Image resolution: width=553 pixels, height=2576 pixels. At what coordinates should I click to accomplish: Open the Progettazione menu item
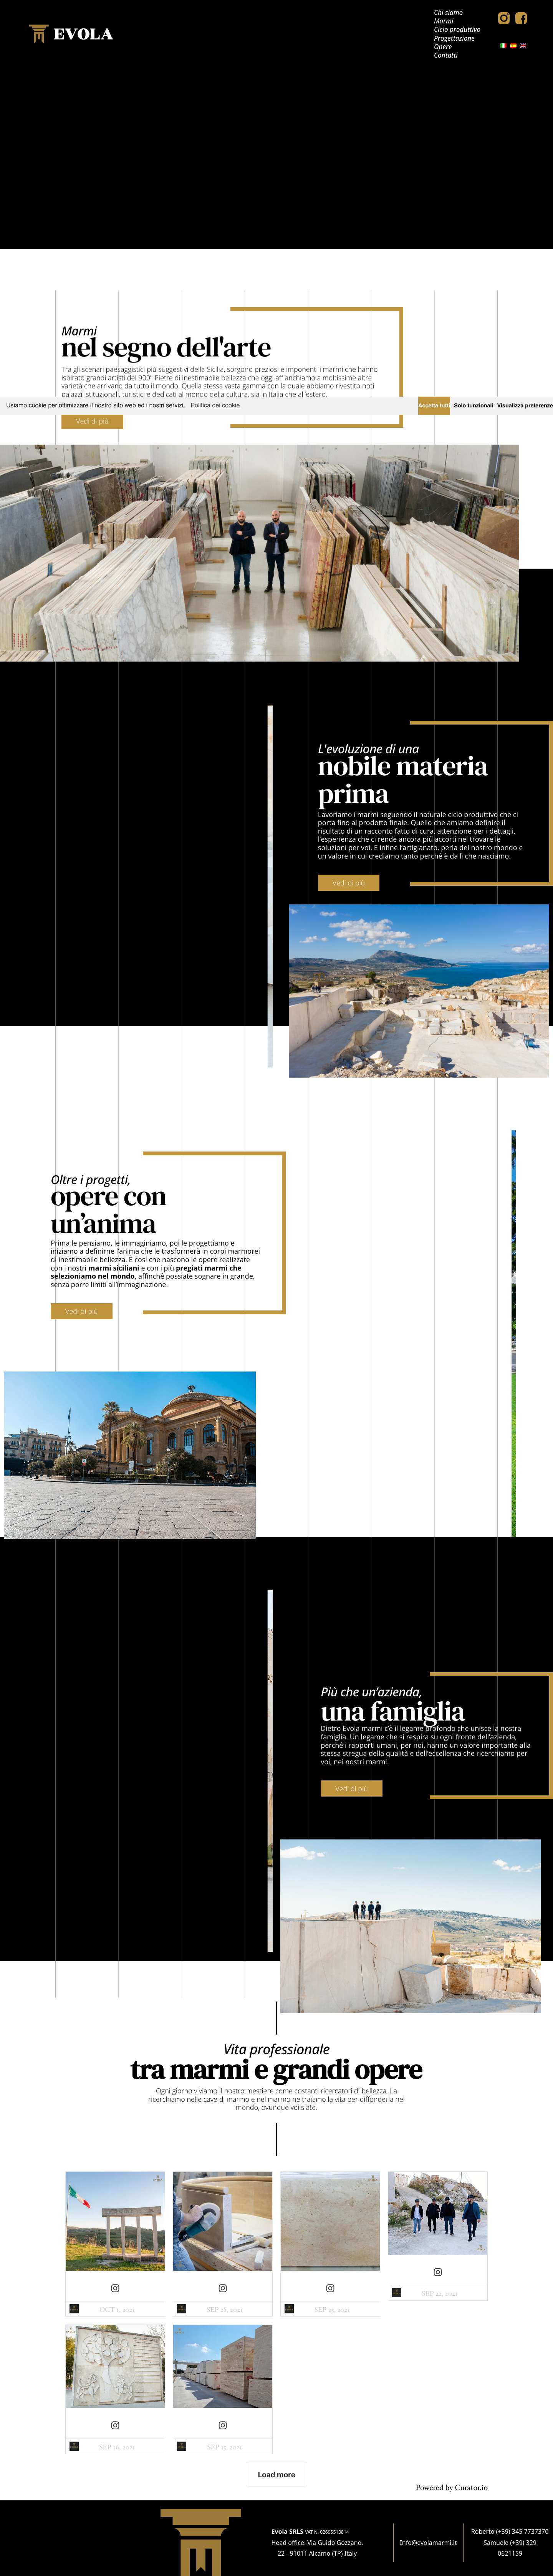coord(454,38)
